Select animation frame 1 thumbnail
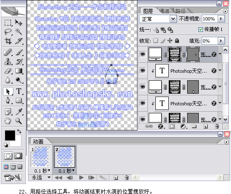The width and height of the screenshot is (231, 194). click(41, 157)
